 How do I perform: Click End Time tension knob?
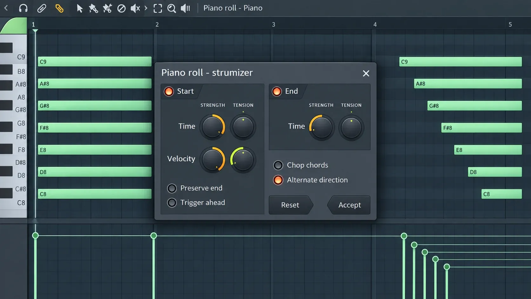[351, 128]
